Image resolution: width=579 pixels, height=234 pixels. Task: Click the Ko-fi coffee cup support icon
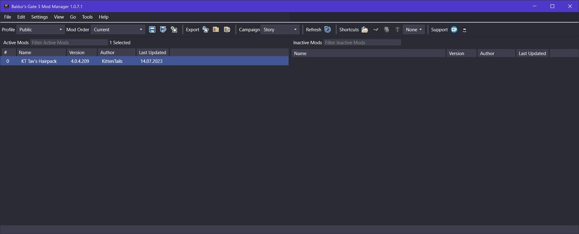[x=454, y=29]
